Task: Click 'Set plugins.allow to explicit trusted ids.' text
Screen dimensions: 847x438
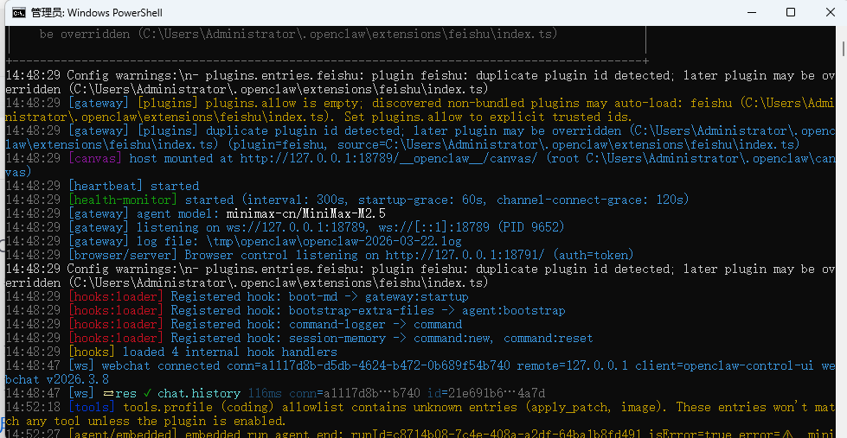Action: coord(488,117)
